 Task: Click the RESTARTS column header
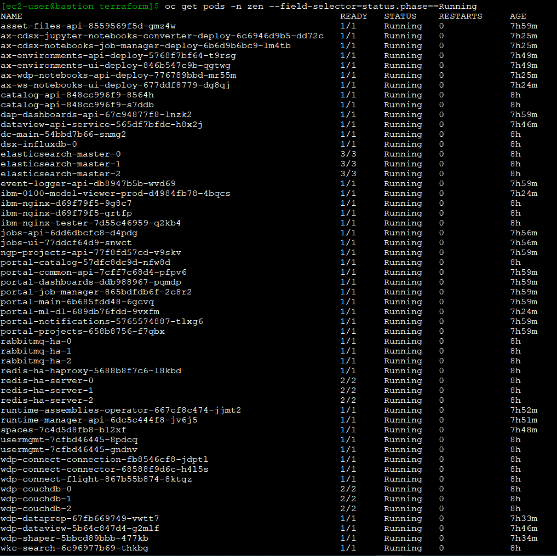(x=460, y=16)
